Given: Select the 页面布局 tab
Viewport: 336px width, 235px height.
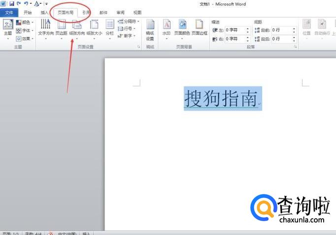Looking at the screenshot, I should (x=66, y=13).
